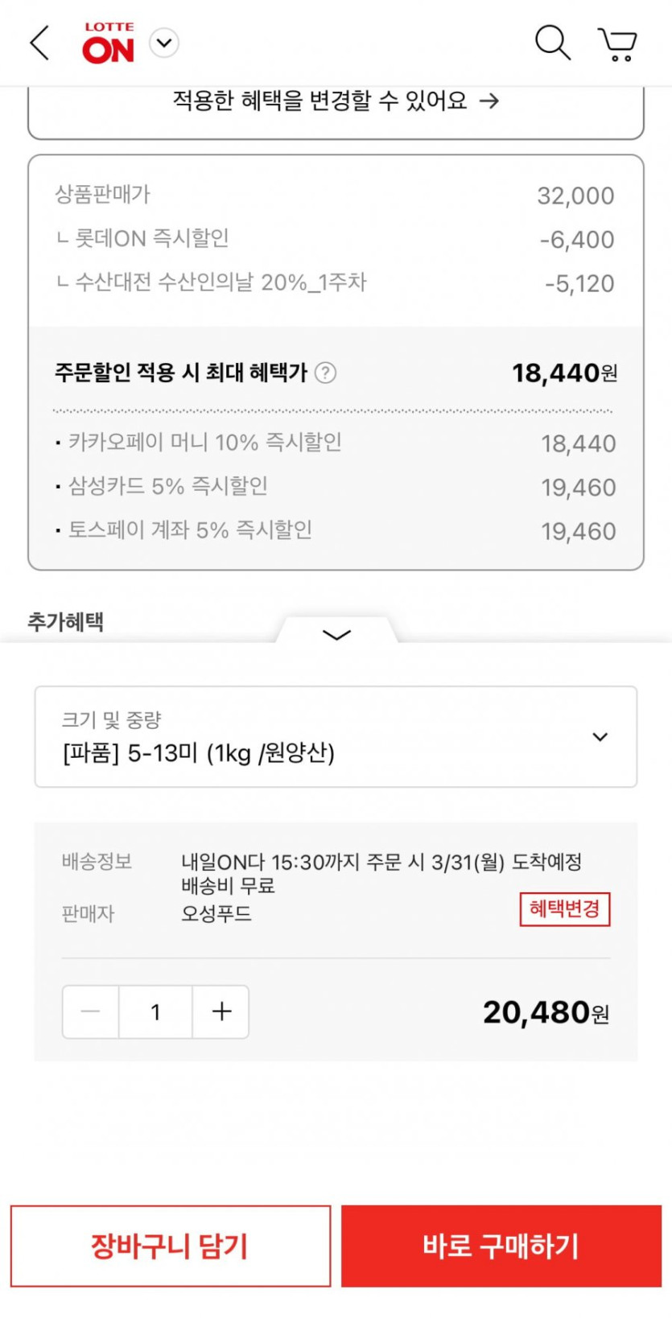Tap the arrow on change benefits banner

(489, 101)
